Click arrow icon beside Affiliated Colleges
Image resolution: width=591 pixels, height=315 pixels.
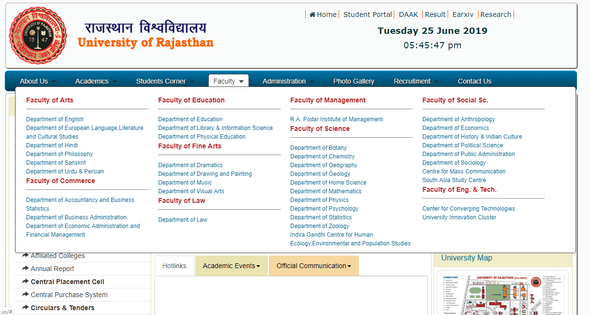click(25, 256)
